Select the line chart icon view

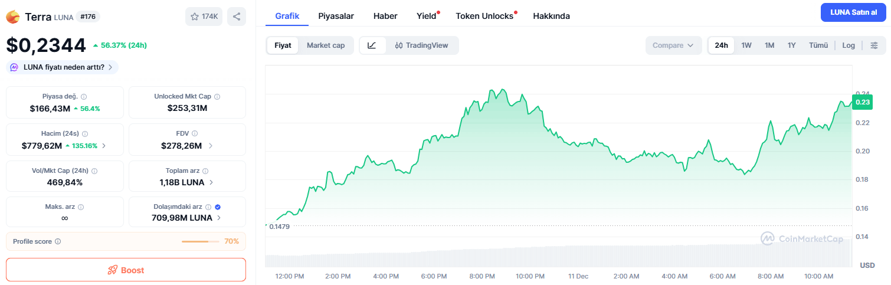tap(372, 45)
